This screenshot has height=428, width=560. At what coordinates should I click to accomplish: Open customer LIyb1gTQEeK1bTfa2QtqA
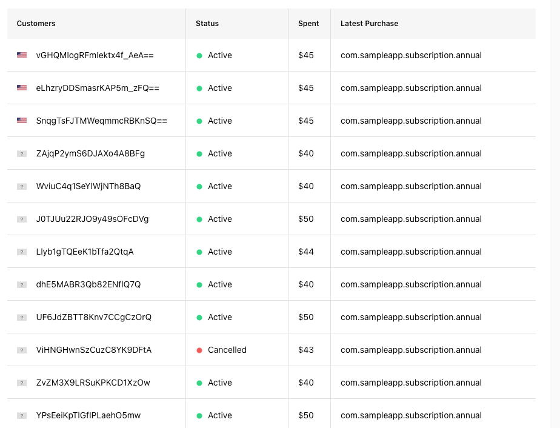tap(85, 252)
